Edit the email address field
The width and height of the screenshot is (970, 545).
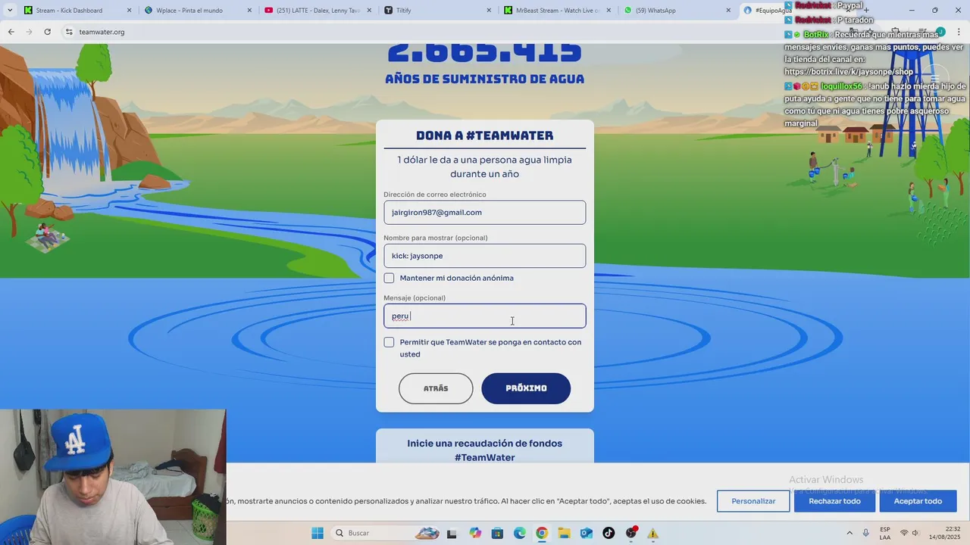pos(485,213)
